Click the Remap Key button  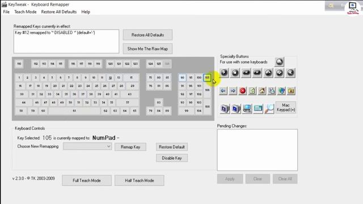130,147
